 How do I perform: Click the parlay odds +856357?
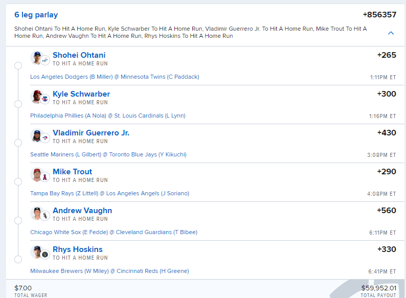point(379,15)
